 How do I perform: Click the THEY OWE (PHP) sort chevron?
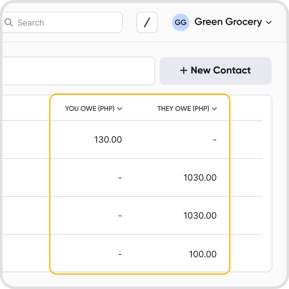click(x=214, y=109)
